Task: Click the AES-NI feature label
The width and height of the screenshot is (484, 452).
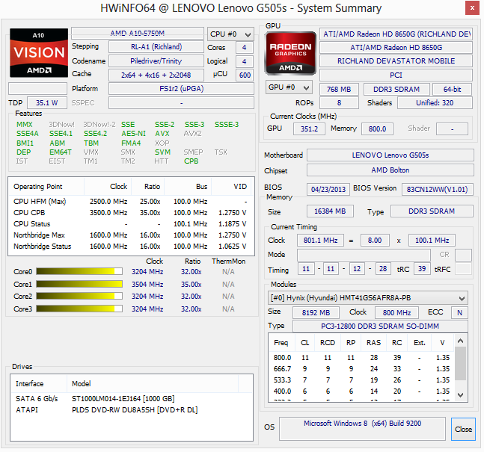Action: click(133, 134)
